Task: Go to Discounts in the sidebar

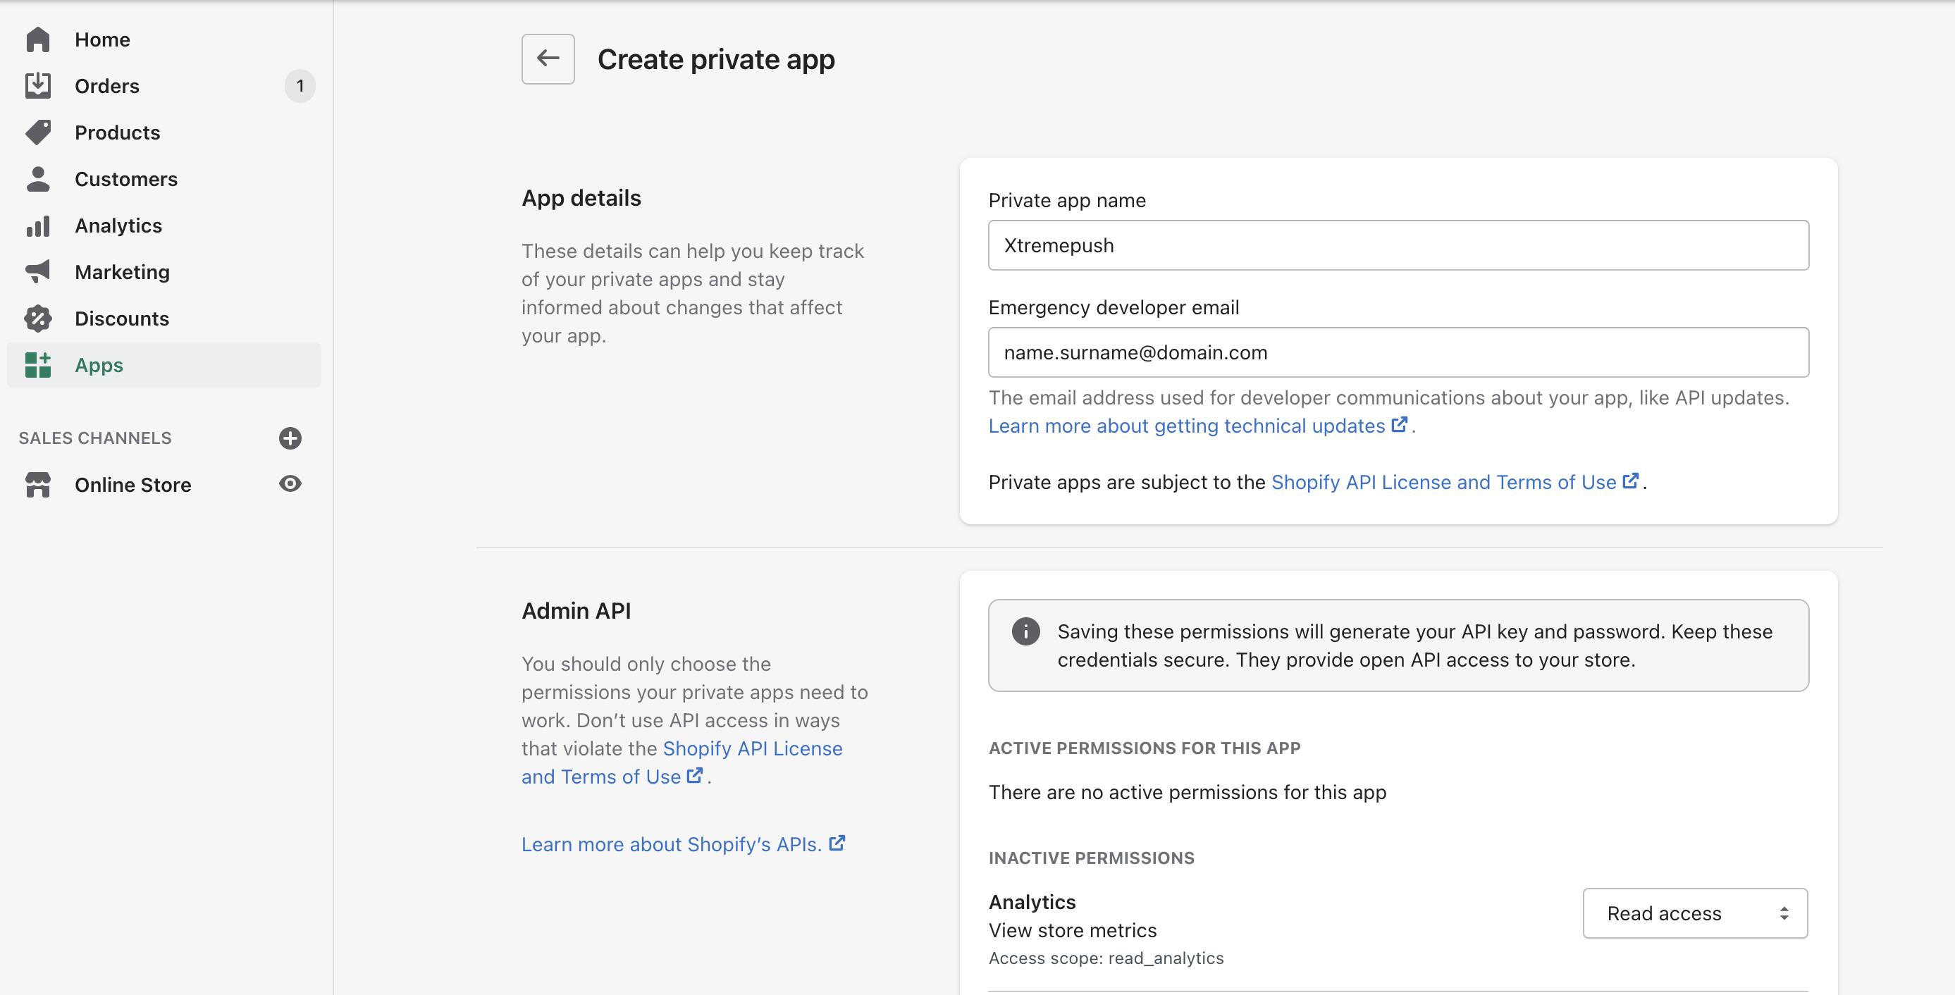Action: pos(121,318)
